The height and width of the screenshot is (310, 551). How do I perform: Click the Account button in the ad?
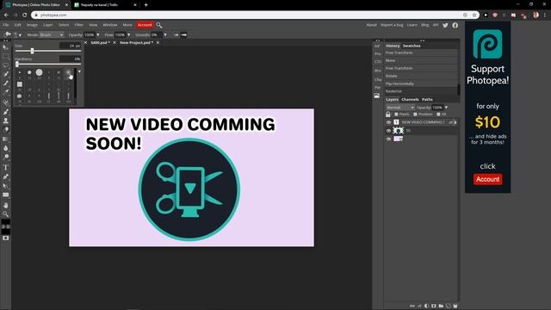488,179
